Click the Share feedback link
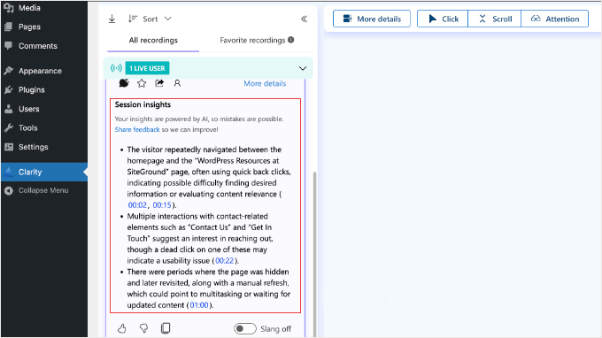This screenshot has height=338, width=602. point(137,130)
